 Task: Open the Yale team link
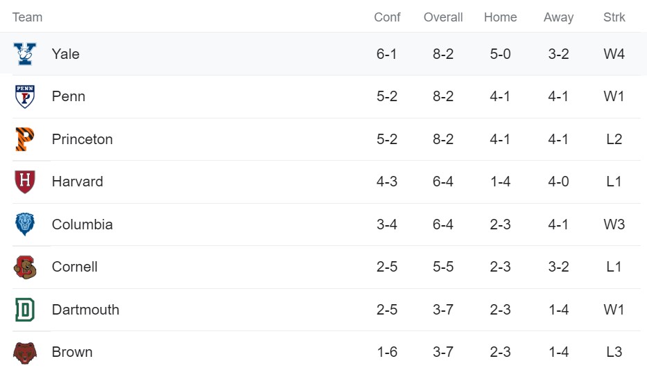66,54
